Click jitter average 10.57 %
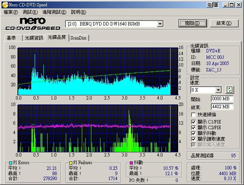 (x=171, y=168)
